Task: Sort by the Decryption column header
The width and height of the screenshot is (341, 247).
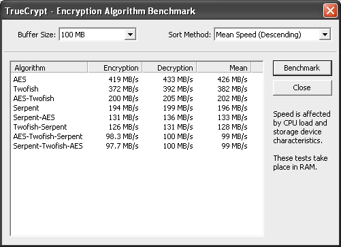Action: pos(169,68)
